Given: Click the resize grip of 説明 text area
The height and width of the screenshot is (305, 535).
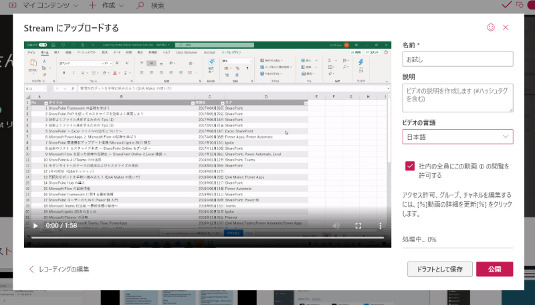Looking at the screenshot, I should [511, 110].
